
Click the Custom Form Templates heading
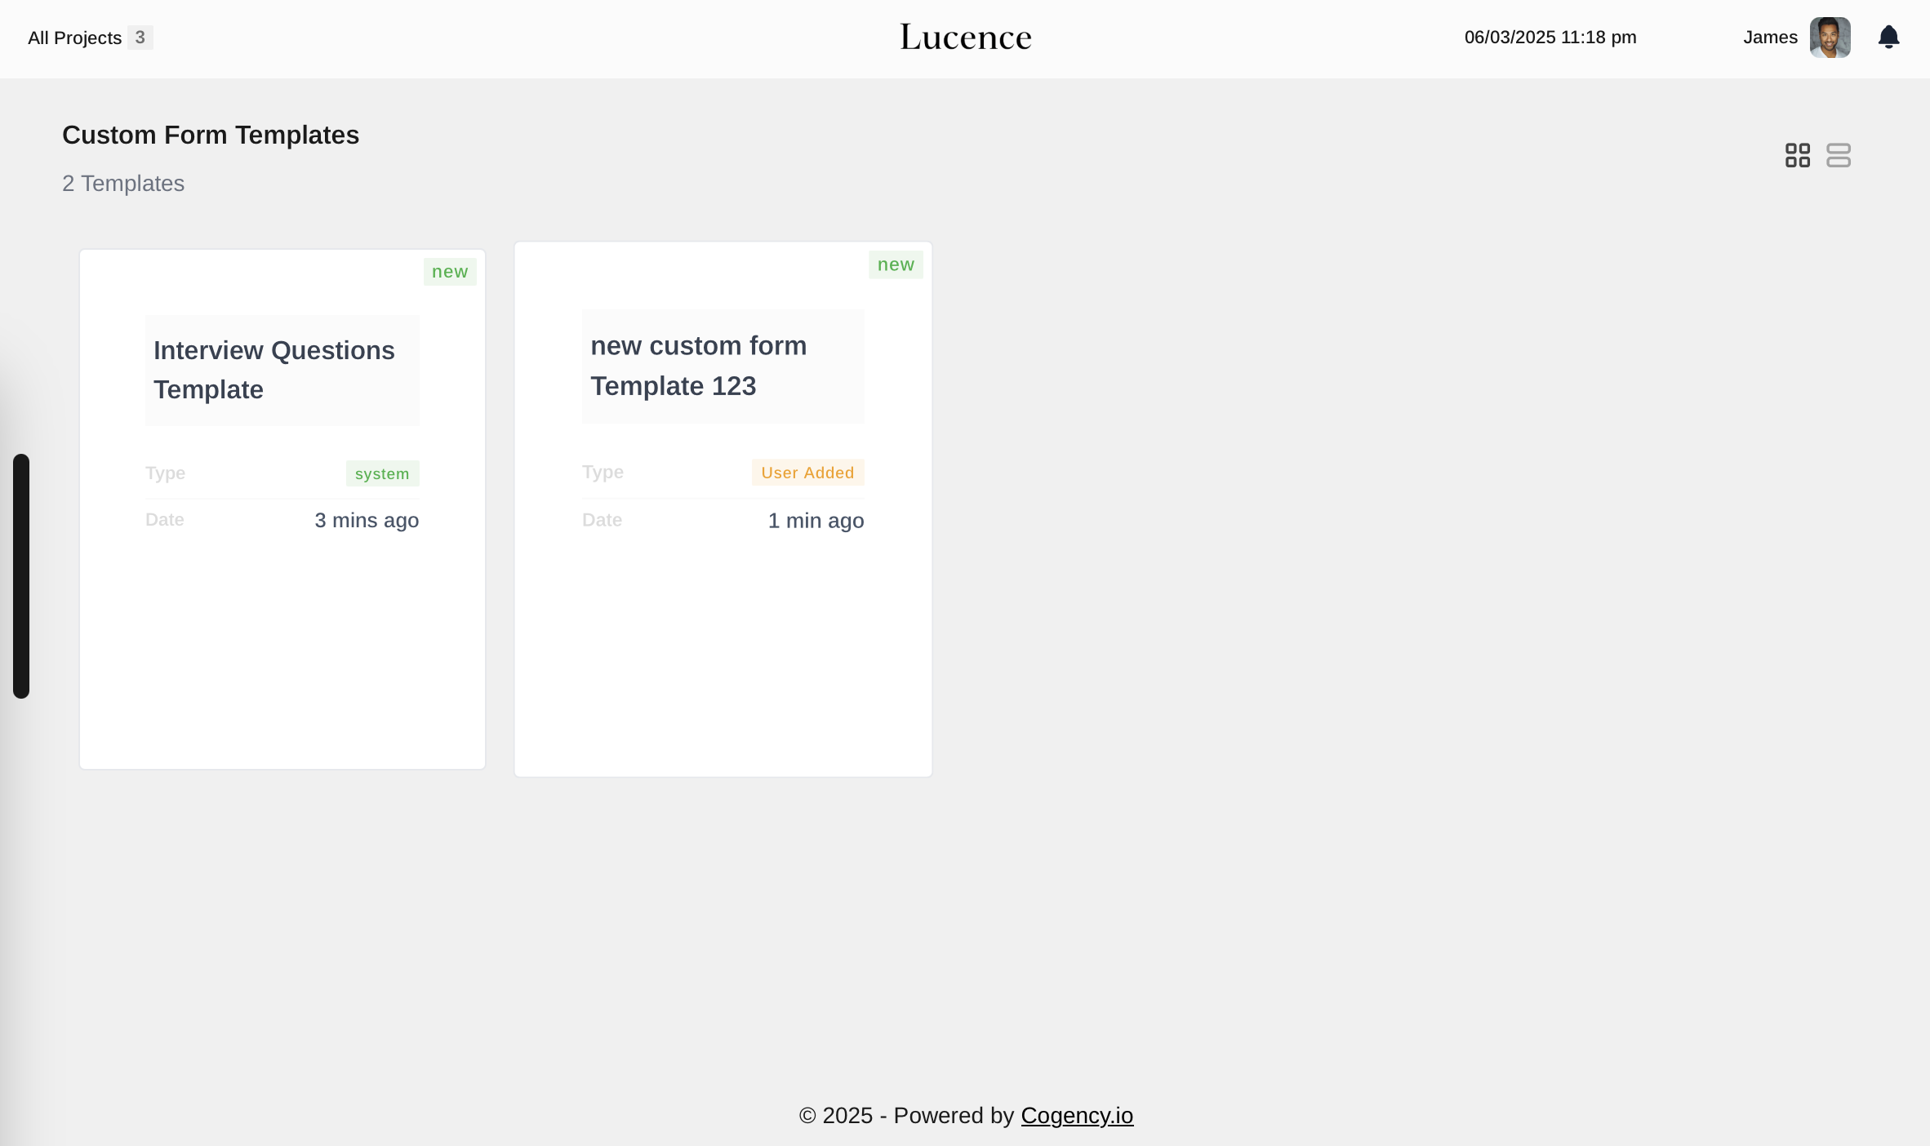[211, 135]
